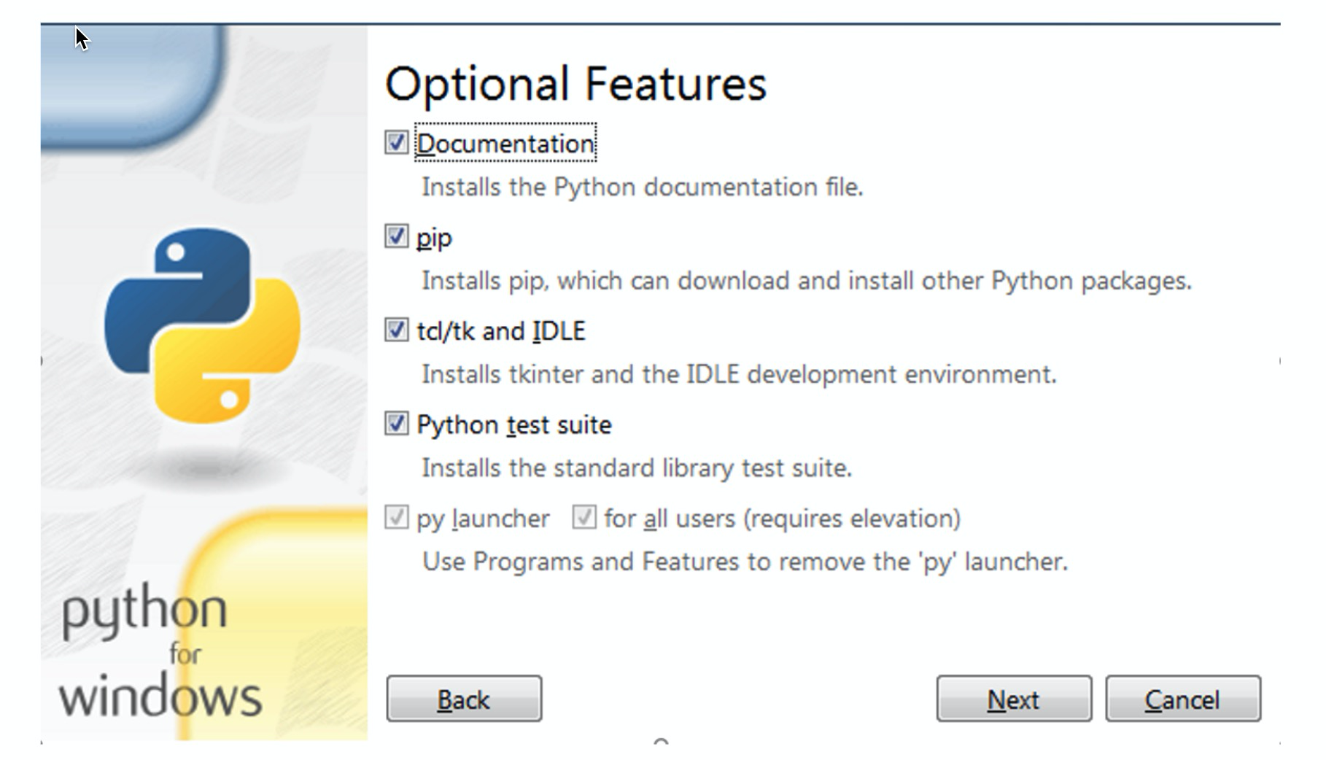
Task: Cancel the Python installation
Action: click(x=1182, y=699)
